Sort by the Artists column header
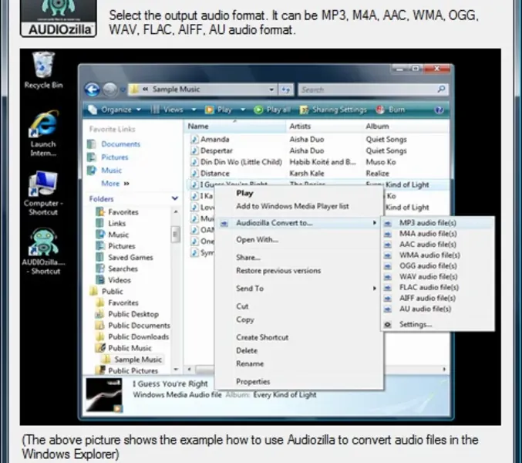The image size is (522, 463). point(324,127)
